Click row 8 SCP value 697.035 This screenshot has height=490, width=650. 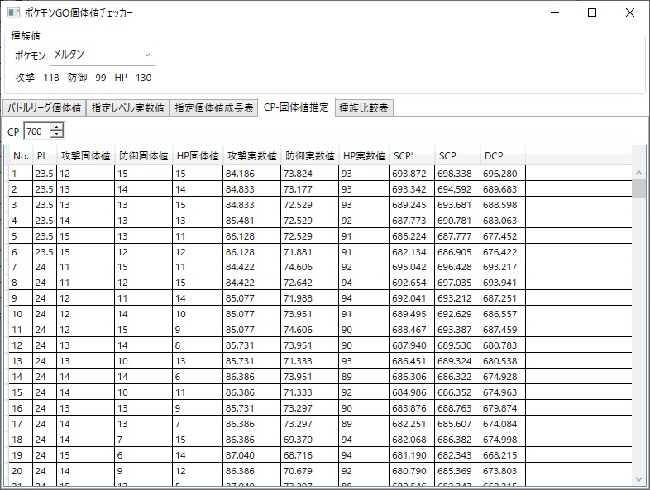tap(457, 283)
